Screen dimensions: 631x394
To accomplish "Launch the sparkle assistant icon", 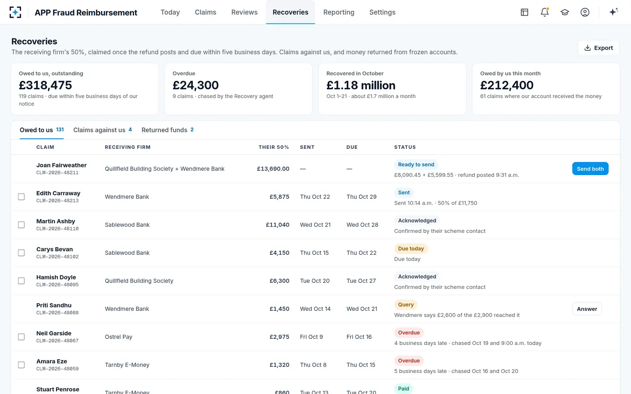I will click(613, 12).
